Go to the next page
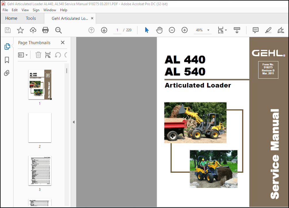The image size is (289, 208). tap(104, 30)
